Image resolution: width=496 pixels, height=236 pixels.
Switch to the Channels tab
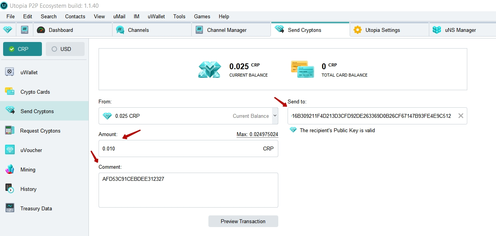152,30
